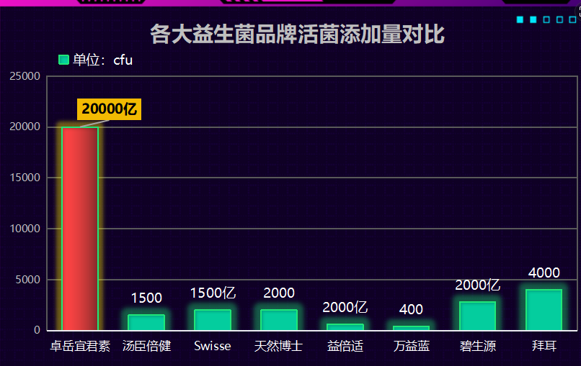
Task: Click the tiny green 万益蓝 bar
Action: pos(412,328)
